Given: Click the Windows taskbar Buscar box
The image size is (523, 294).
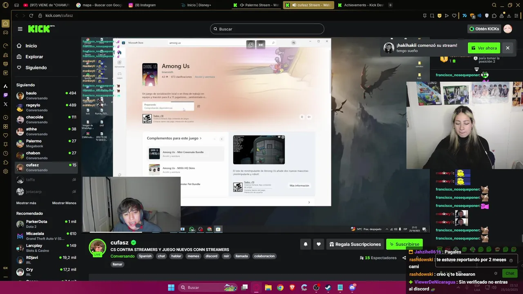Looking at the screenshot, I should coord(208,287).
